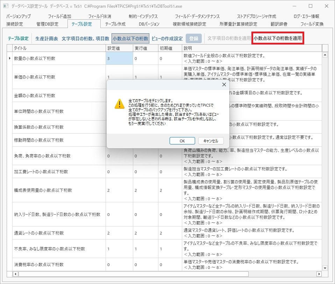Viewport: 335px width, 284px height.
Task: Click 文字項目の桁数、項目数 toolbar item
Action: click(85, 39)
